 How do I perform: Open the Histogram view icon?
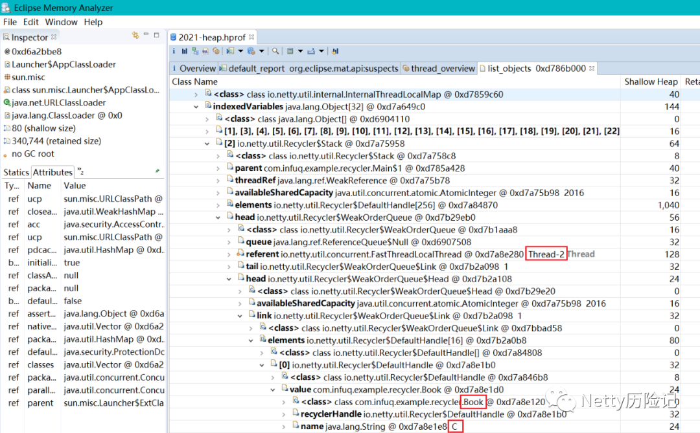184,51
